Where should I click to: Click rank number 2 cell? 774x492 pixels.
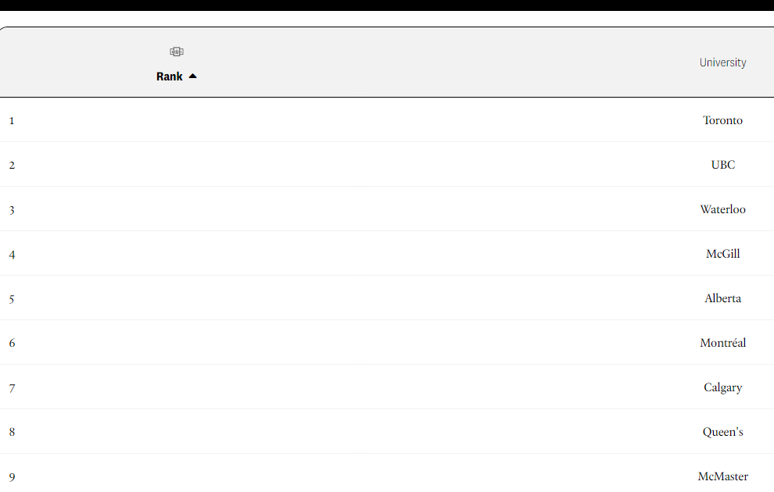pyautogui.click(x=12, y=165)
